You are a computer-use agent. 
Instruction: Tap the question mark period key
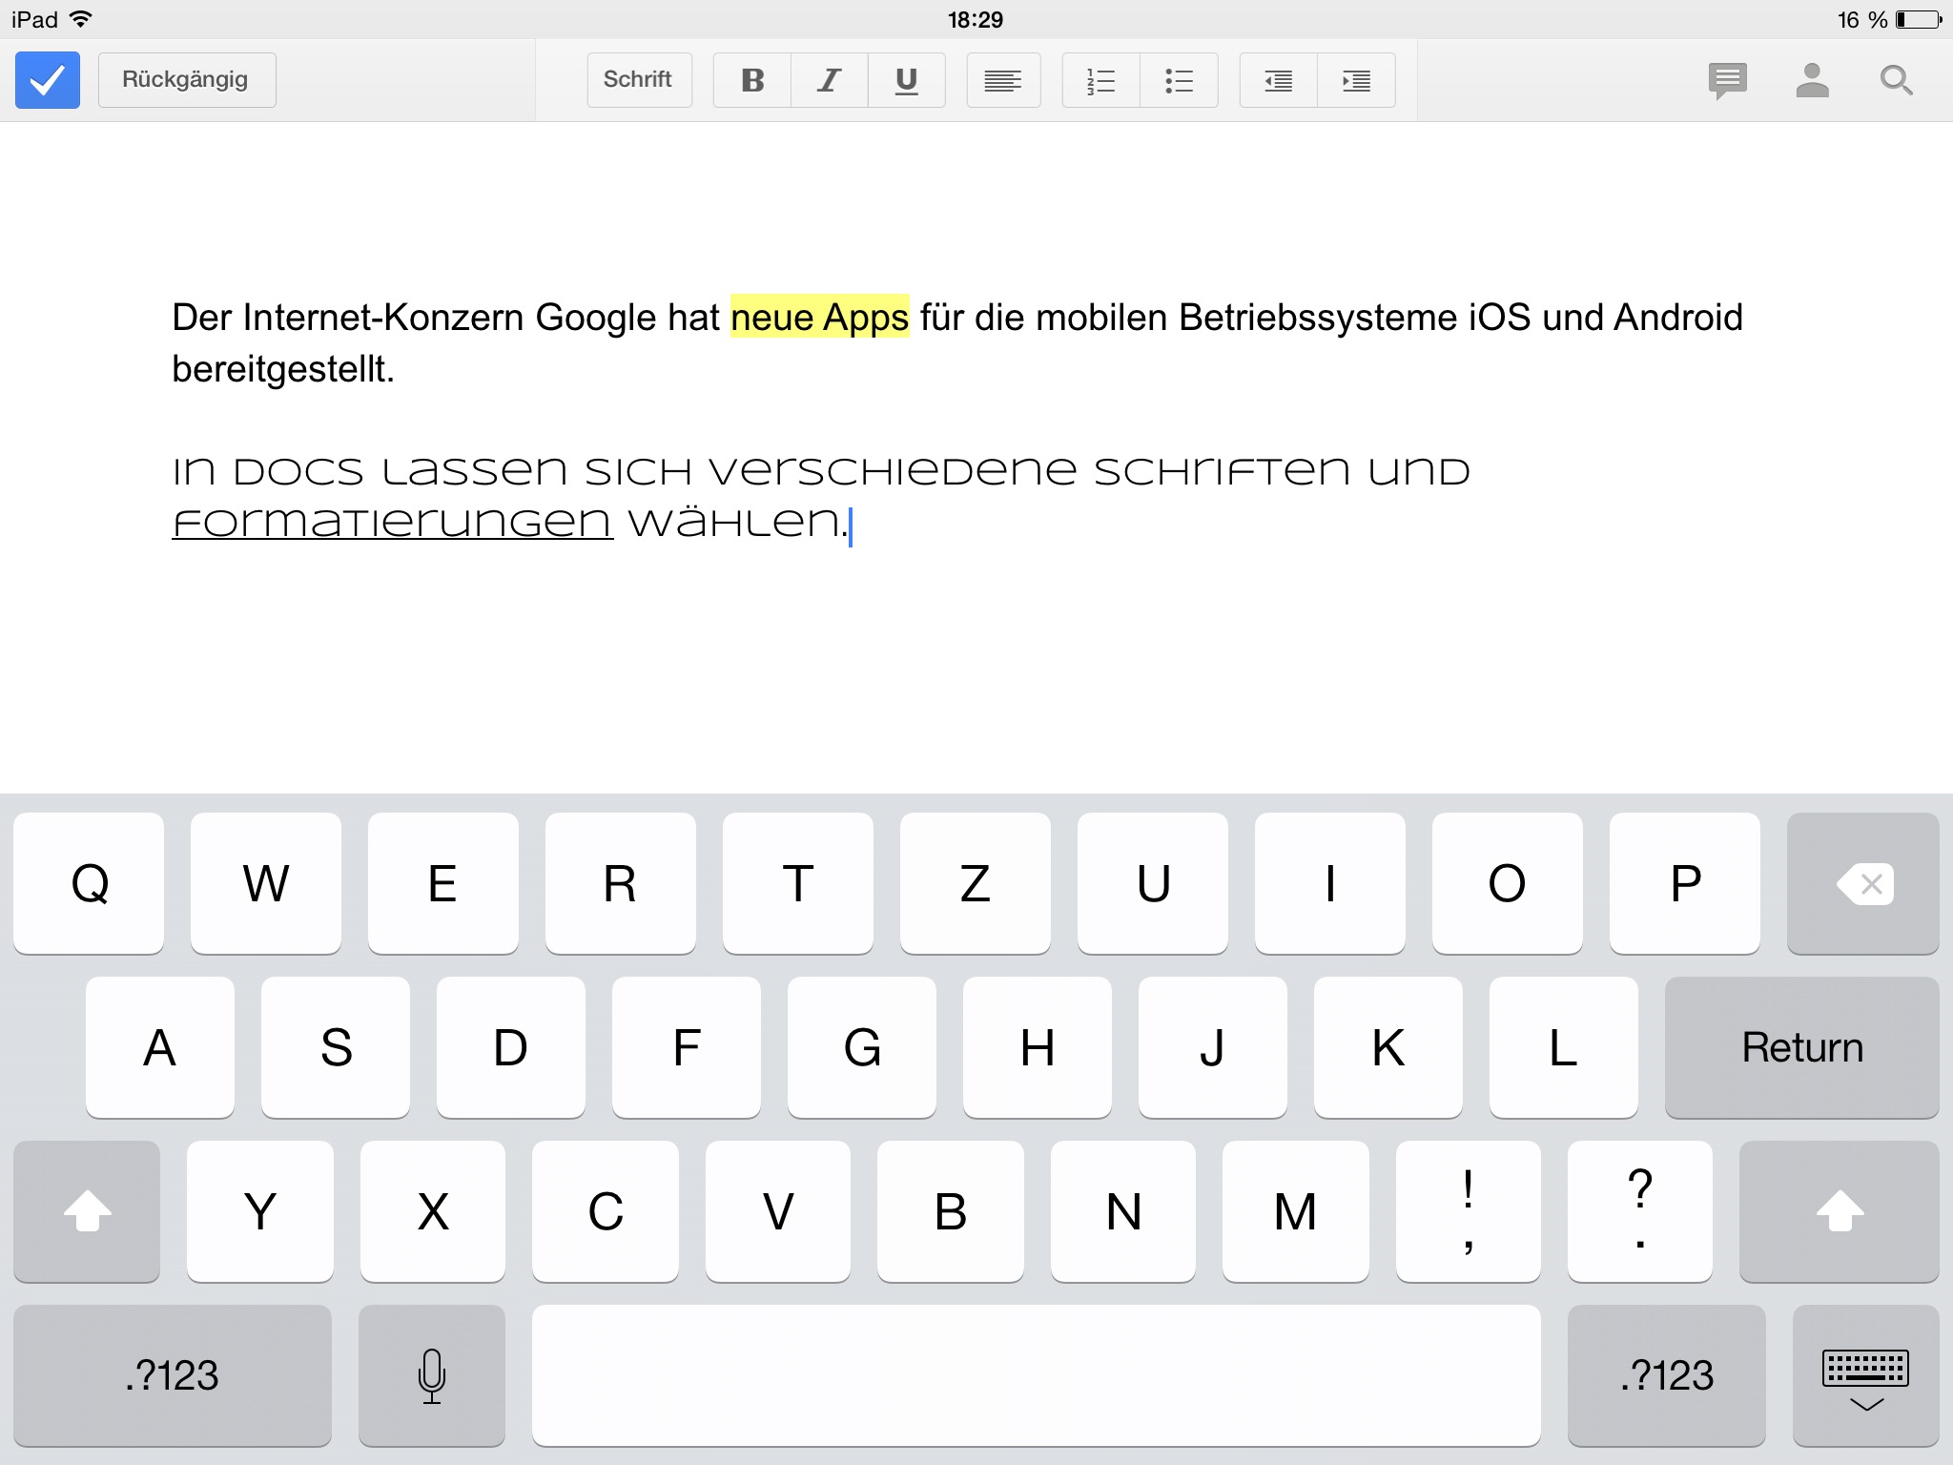click(1640, 1211)
